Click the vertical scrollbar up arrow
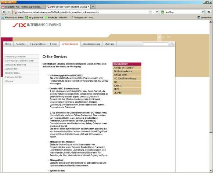The height and width of the screenshot is (173, 213). (211, 21)
